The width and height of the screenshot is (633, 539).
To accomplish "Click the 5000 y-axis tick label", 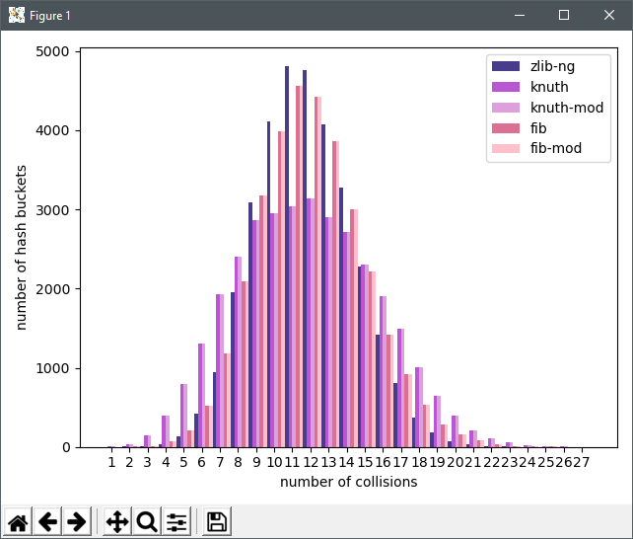I will point(52,51).
